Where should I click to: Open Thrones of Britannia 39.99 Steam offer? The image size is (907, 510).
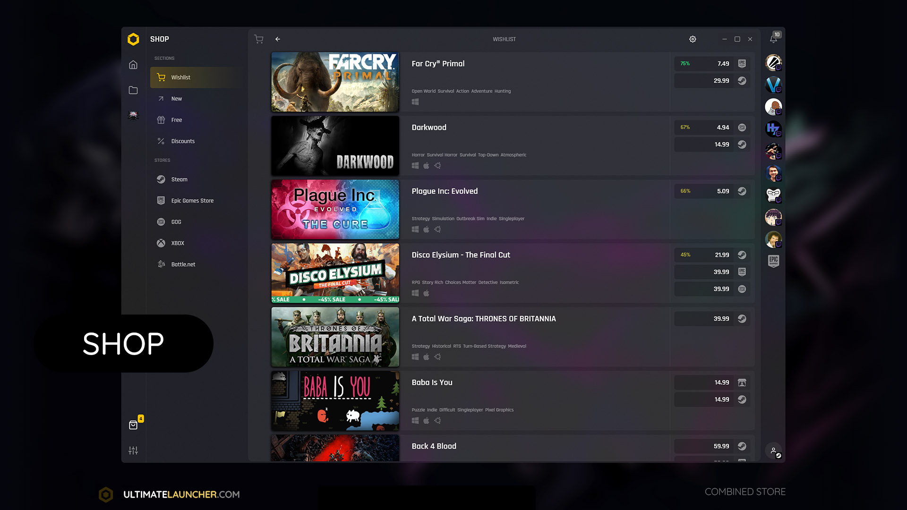coord(712,319)
